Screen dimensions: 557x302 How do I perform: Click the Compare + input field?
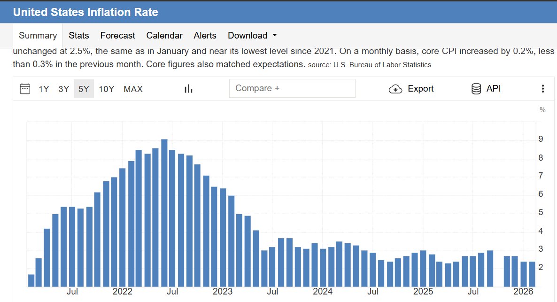292,88
